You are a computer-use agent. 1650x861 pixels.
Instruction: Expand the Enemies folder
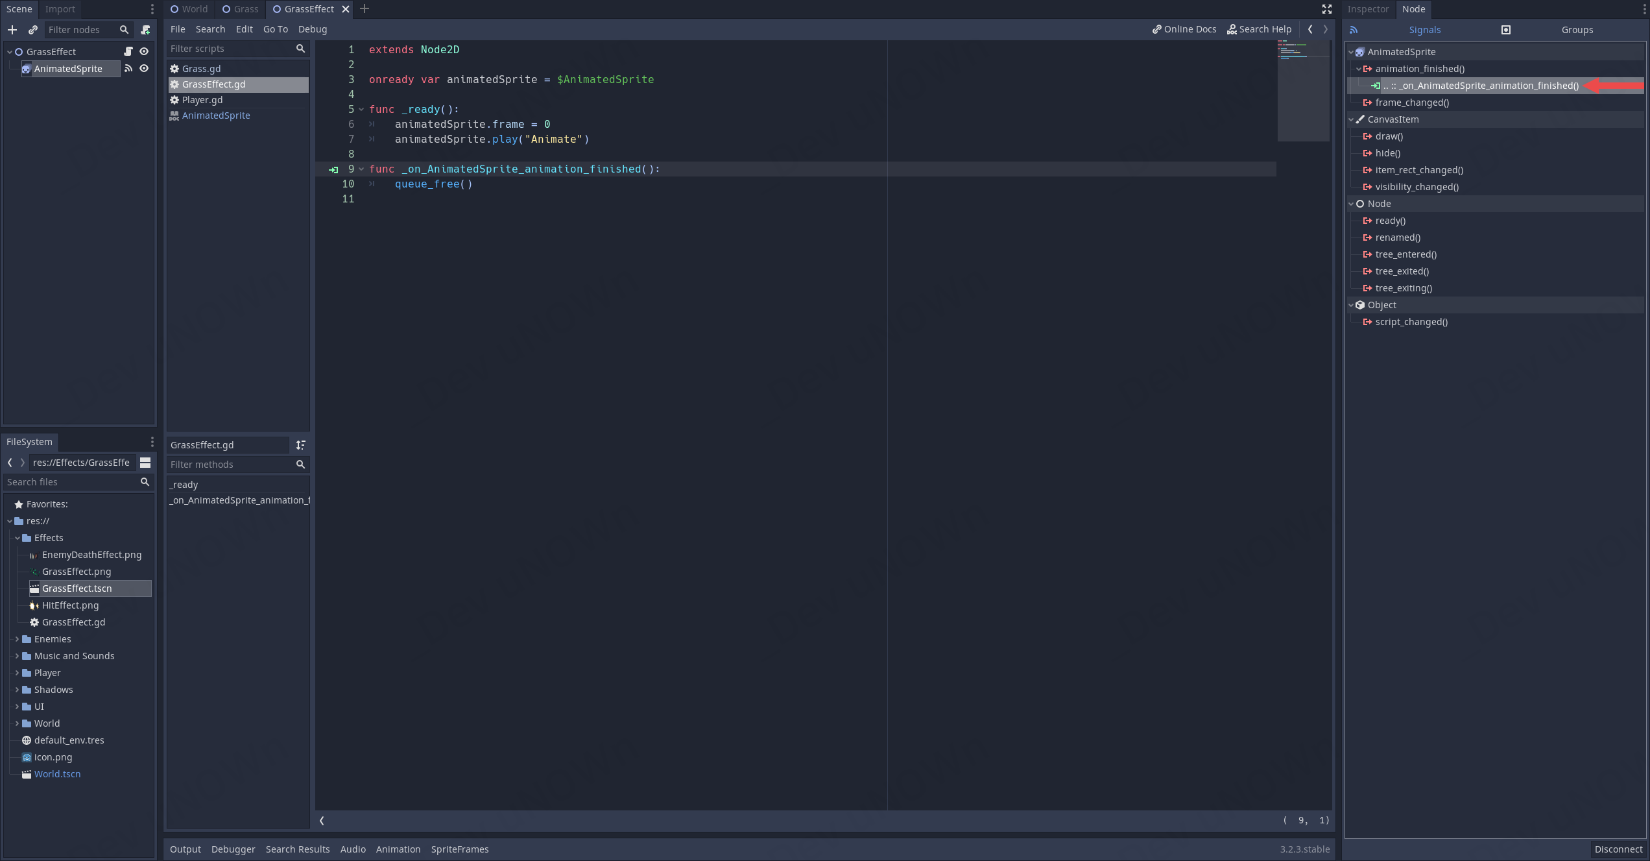[17, 639]
